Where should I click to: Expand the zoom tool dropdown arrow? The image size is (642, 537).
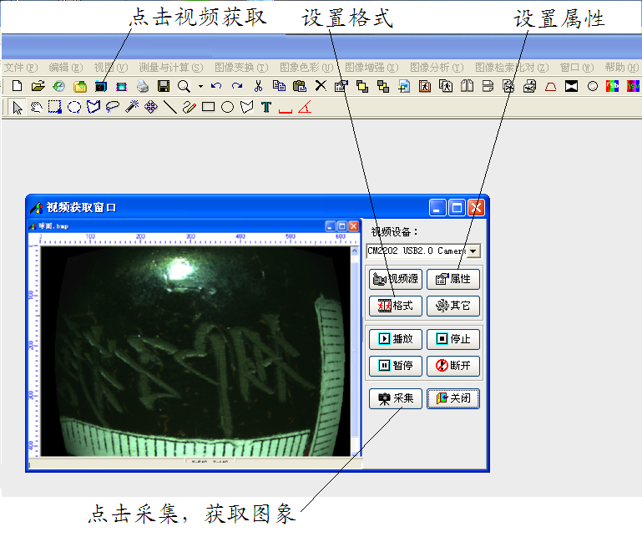200,86
